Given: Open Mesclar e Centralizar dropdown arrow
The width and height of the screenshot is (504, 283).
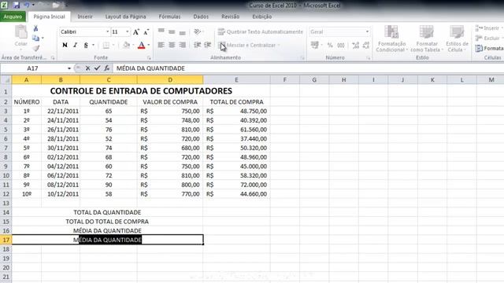Looking at the screenshot, I should click(279, 46).
